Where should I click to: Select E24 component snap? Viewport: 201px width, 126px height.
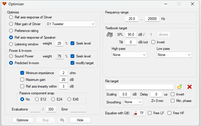point(53,99)
